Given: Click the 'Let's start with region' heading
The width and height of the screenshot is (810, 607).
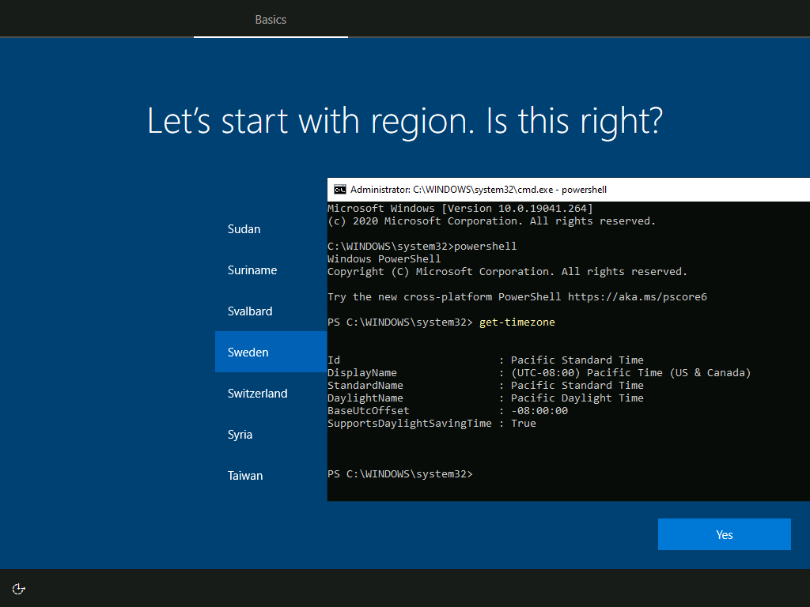Looking at the screenshot, I should (x=405, y=122).
